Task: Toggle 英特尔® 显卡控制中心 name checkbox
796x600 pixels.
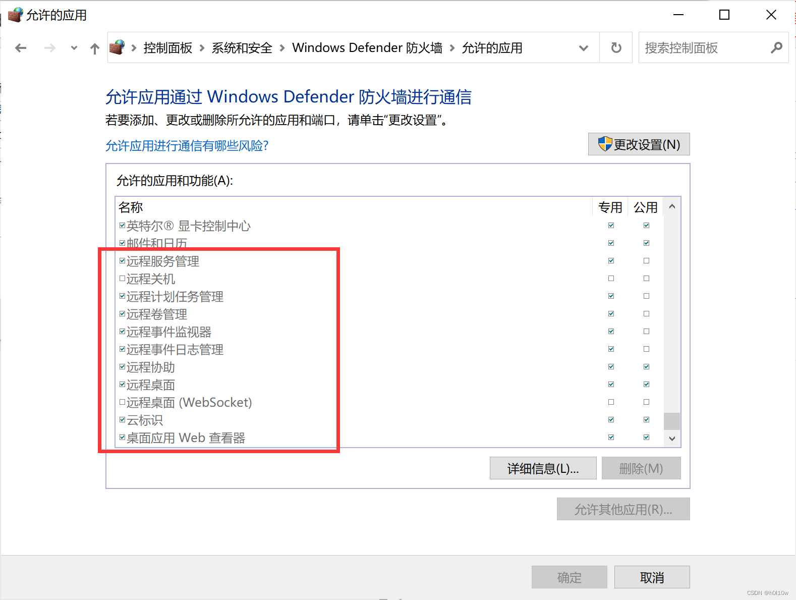Action: [x=122, y=226]
